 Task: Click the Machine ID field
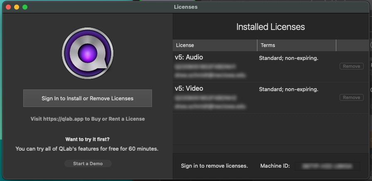click(328, 166)
